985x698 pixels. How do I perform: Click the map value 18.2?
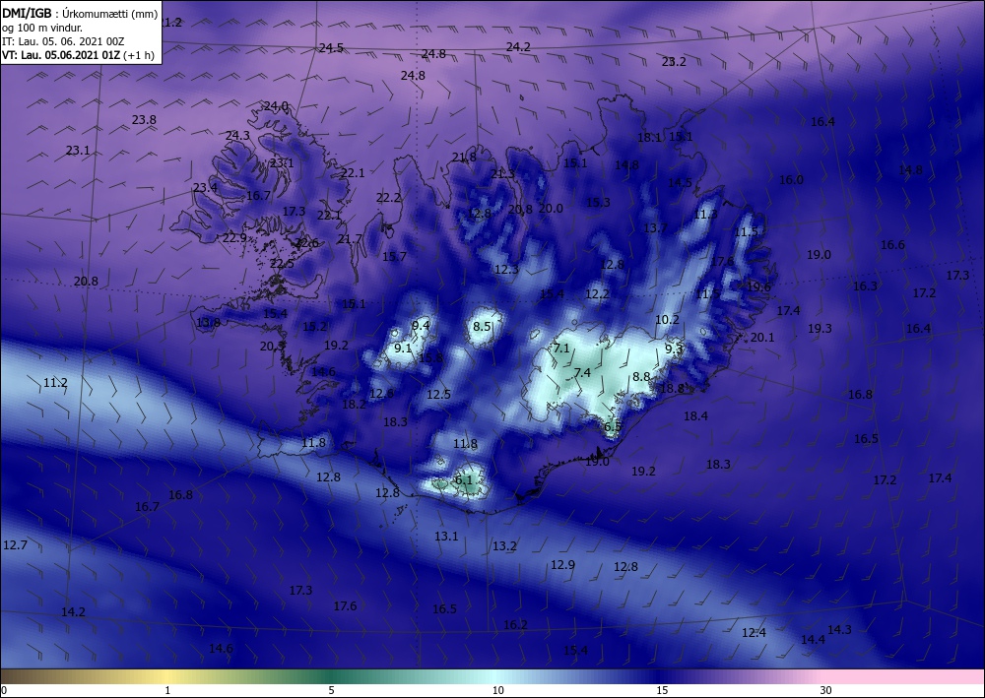coord(354,405)
